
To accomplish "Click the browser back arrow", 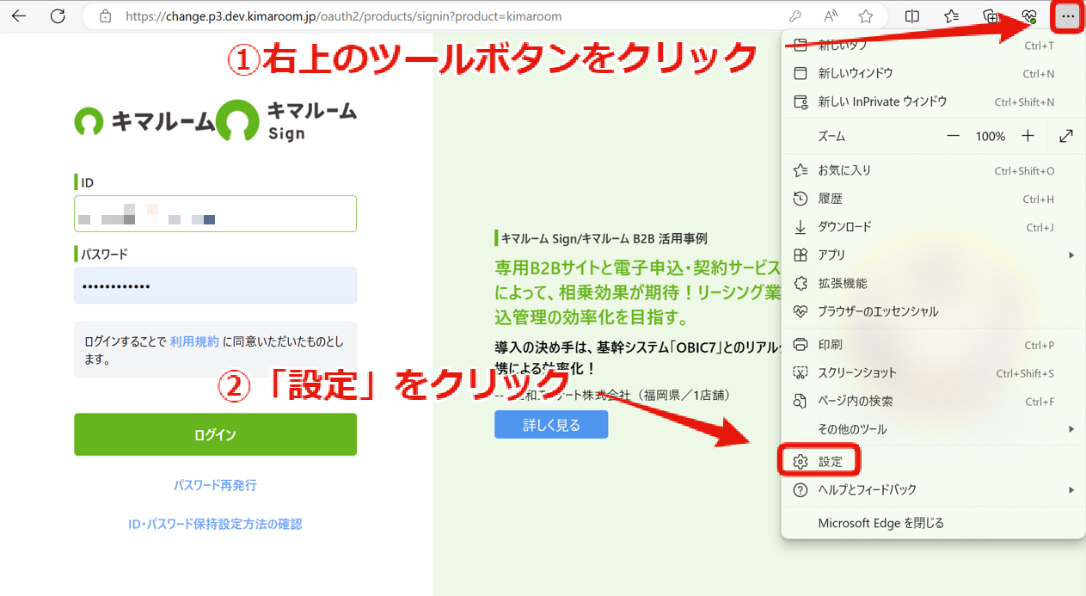I will point(19,16).
